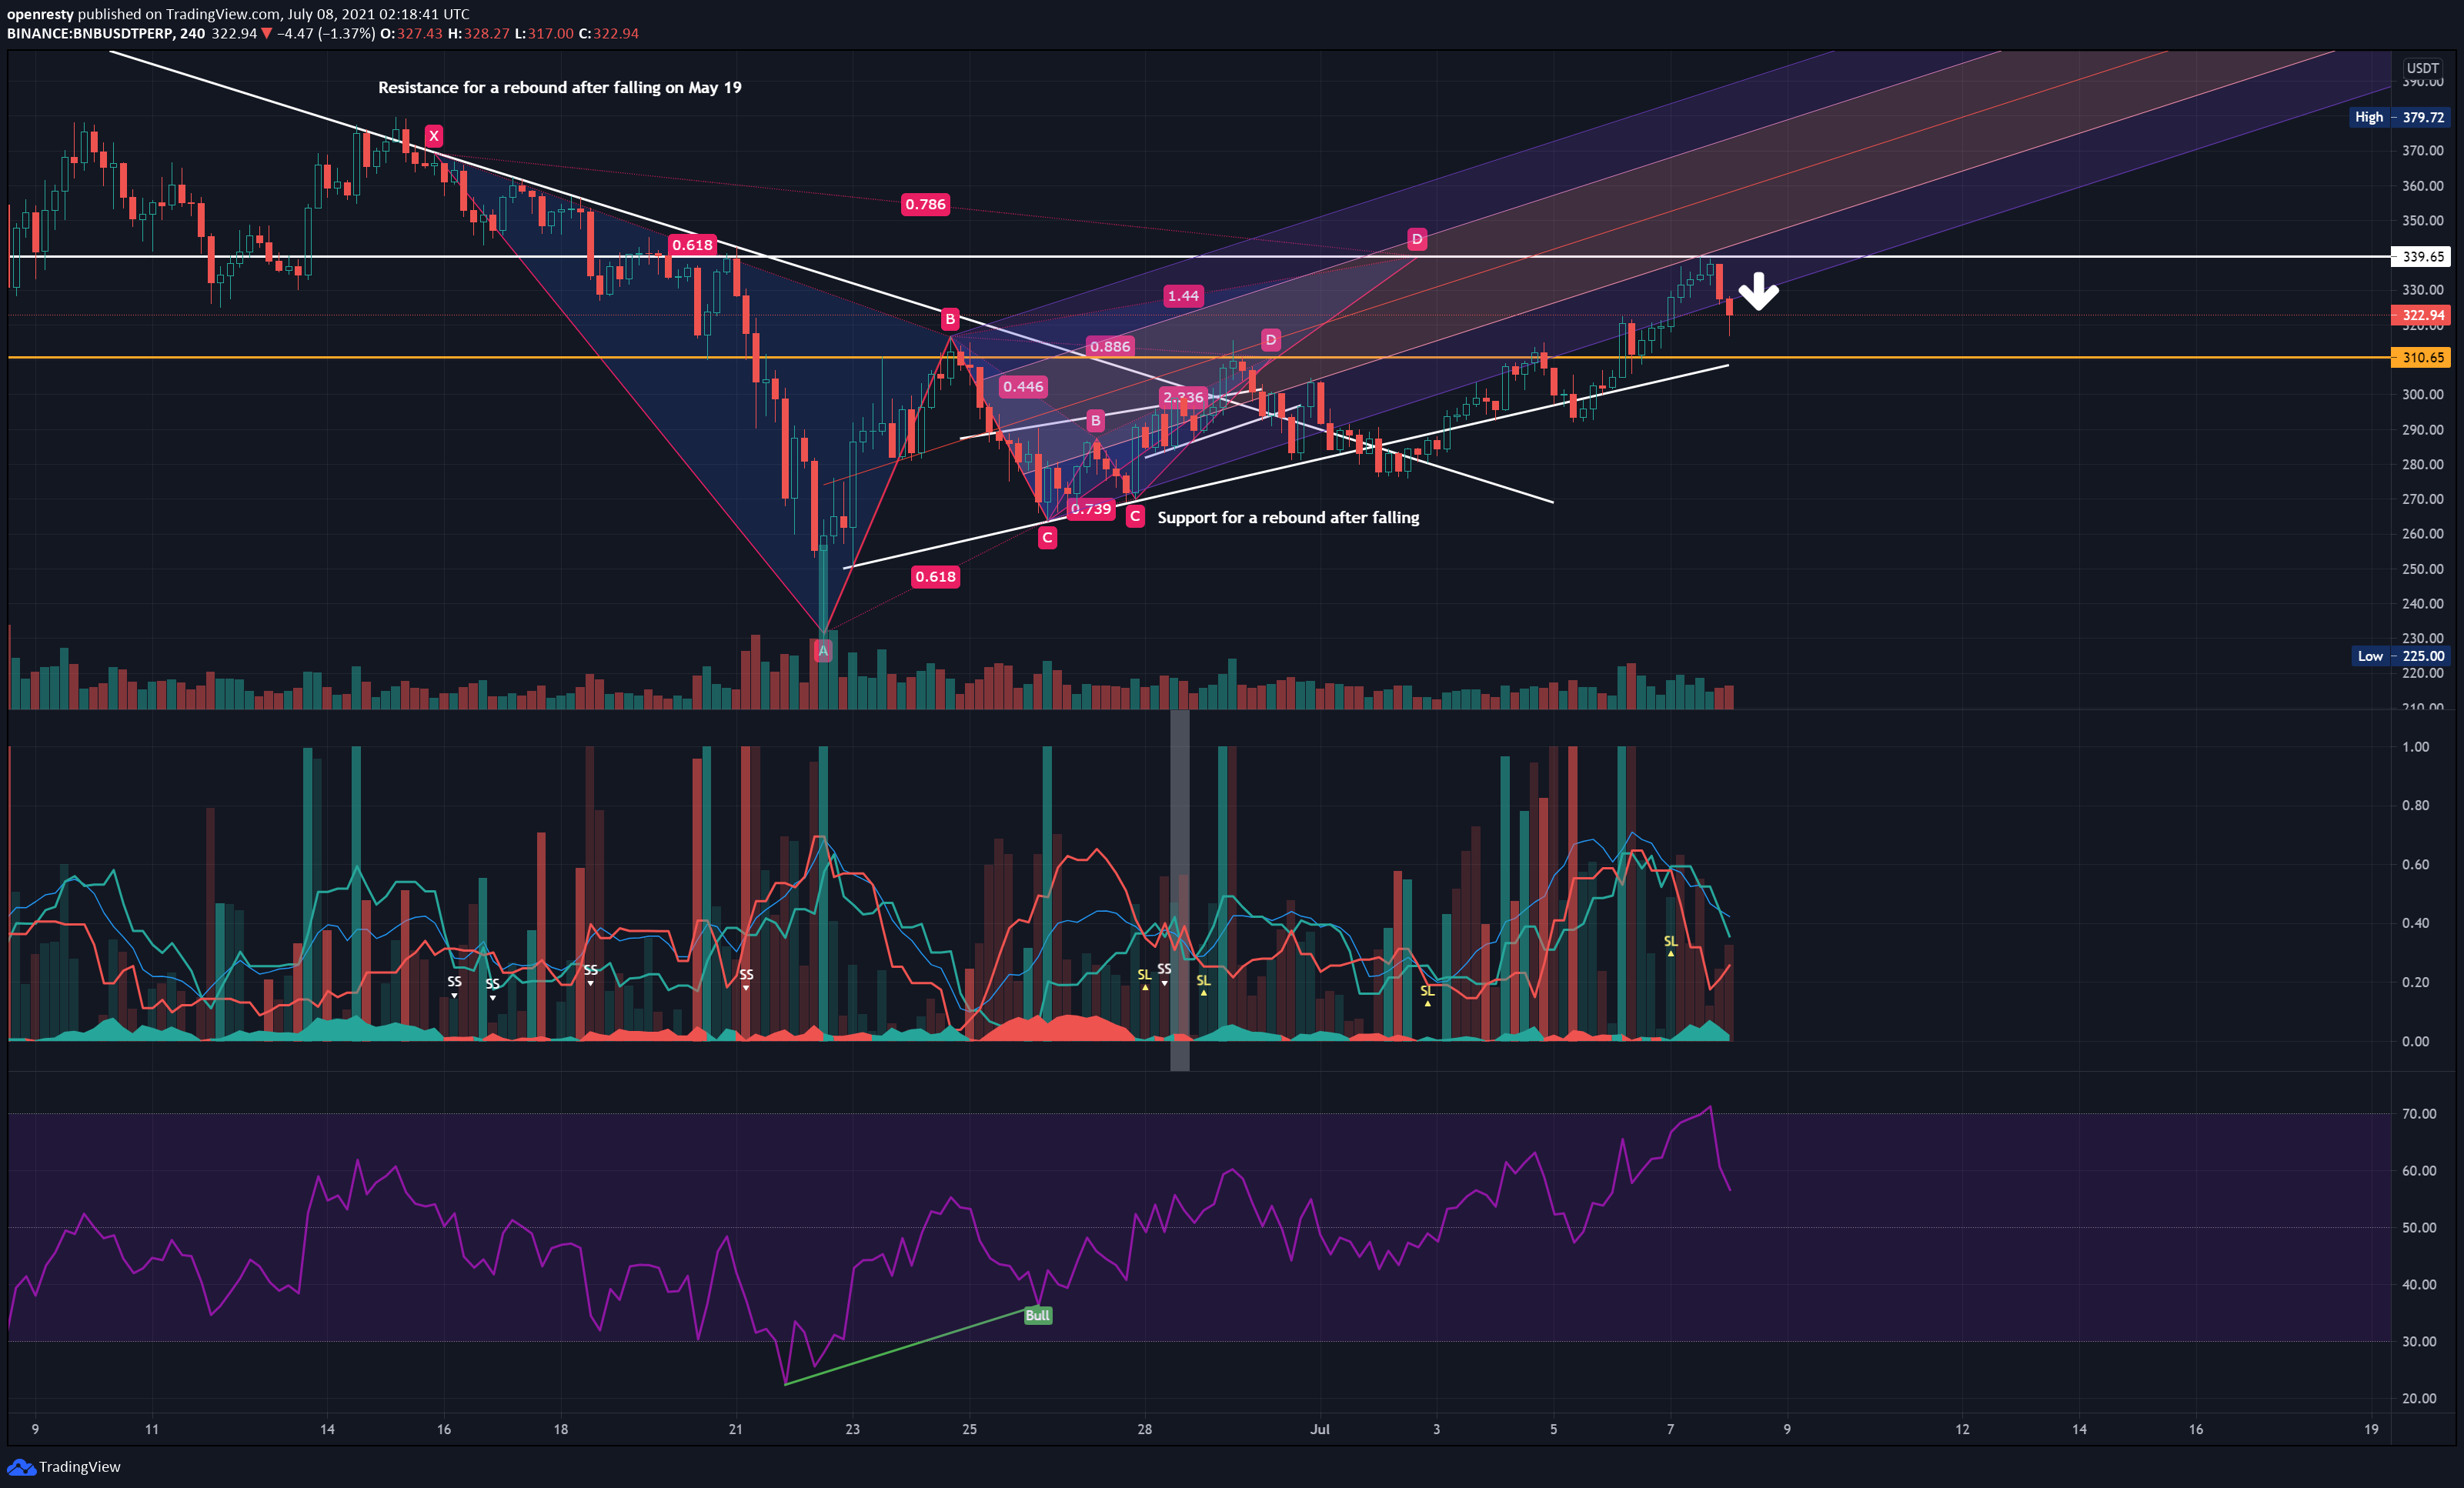2464x1488 pixels.
Task: Click the 30.00 level on RSI axis
Action: [x=2419, y=1342]
